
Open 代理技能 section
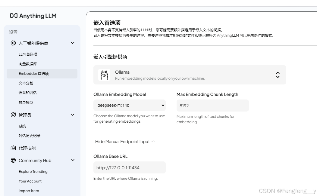pos(27,148)
